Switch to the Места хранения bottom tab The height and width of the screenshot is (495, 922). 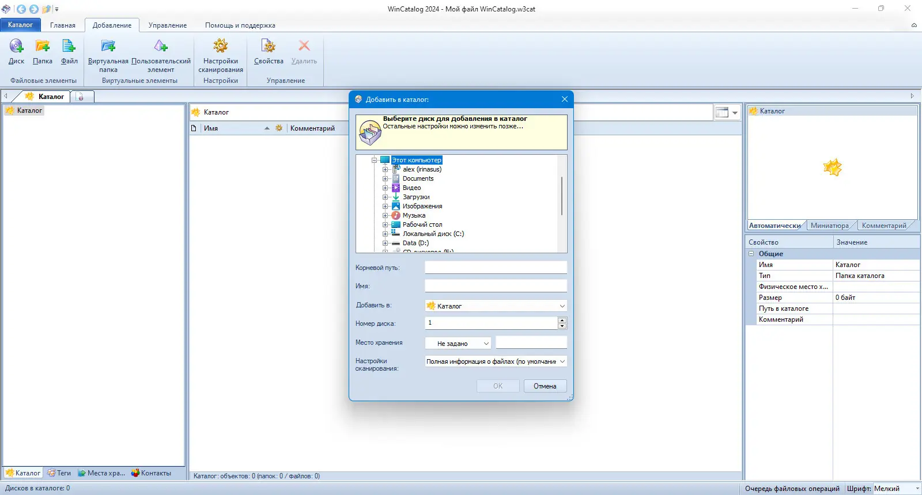[x=101, y=473]
